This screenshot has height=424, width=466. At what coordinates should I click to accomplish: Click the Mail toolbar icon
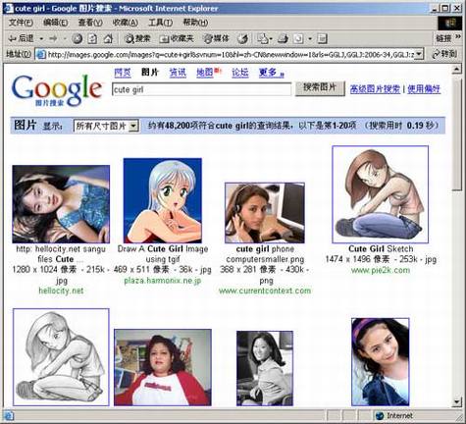(262, 39)
